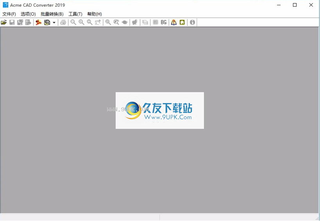Click the zoom out magnifier icon
The image size is (320, 221).
[x=73, y=22]
